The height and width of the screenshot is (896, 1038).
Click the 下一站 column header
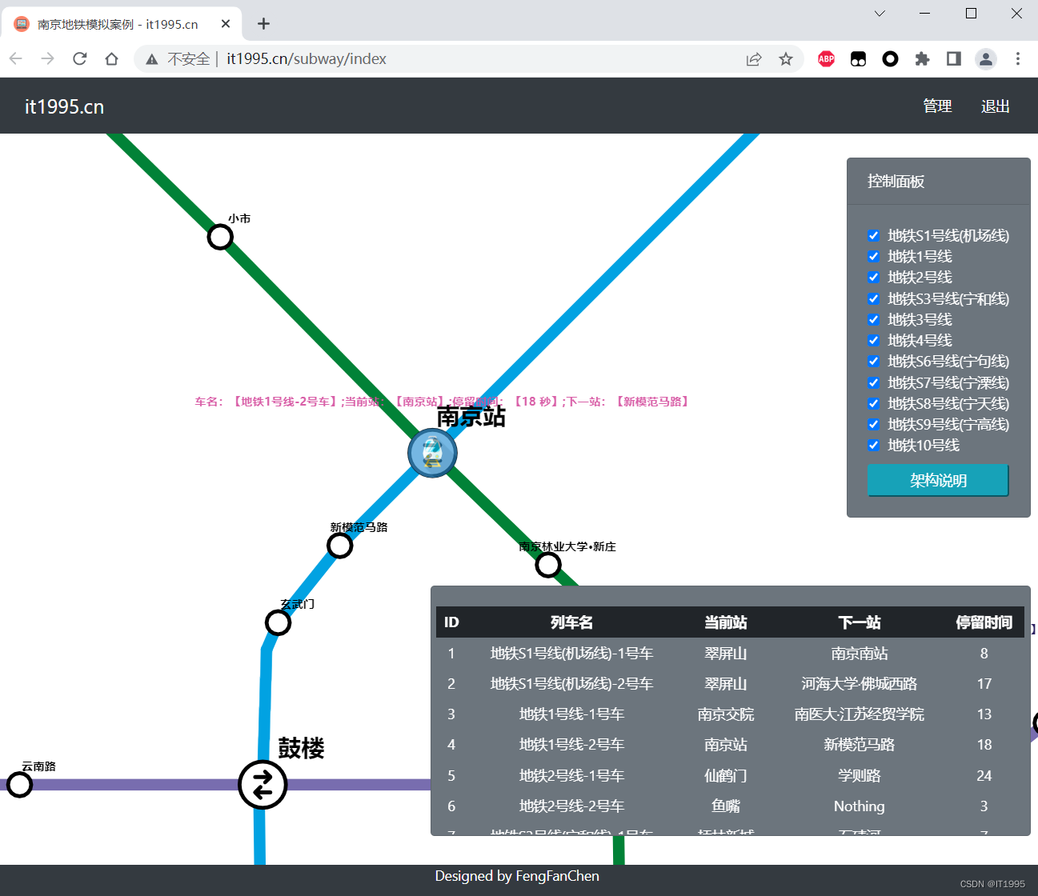coord(860,622)
